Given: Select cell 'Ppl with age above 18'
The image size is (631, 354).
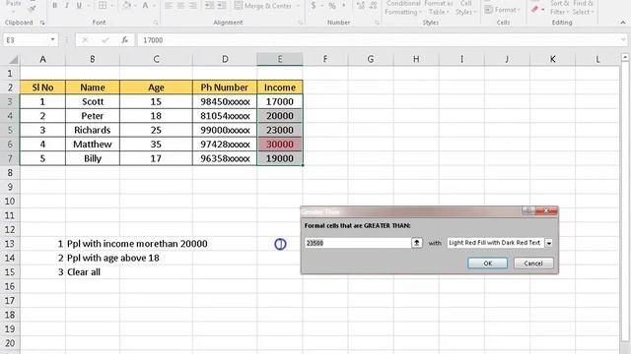Looking at the screenshot, I should pos(113,258).
